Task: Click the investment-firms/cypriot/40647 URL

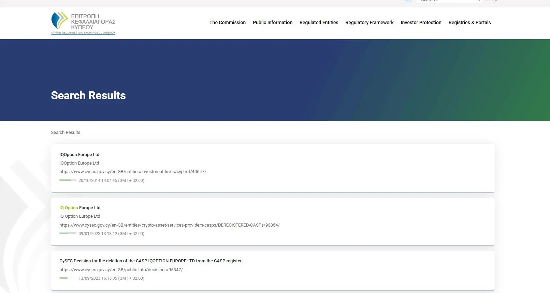Action: [x=133, y=172]
